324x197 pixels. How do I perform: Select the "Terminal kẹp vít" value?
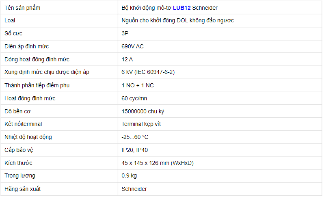point(141,124)
